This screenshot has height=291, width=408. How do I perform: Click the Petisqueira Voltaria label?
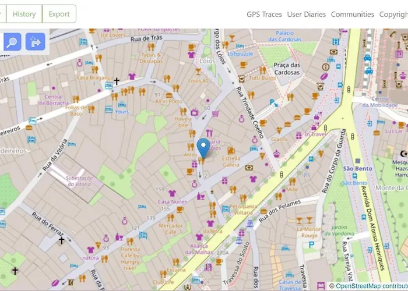pos(243,210)
